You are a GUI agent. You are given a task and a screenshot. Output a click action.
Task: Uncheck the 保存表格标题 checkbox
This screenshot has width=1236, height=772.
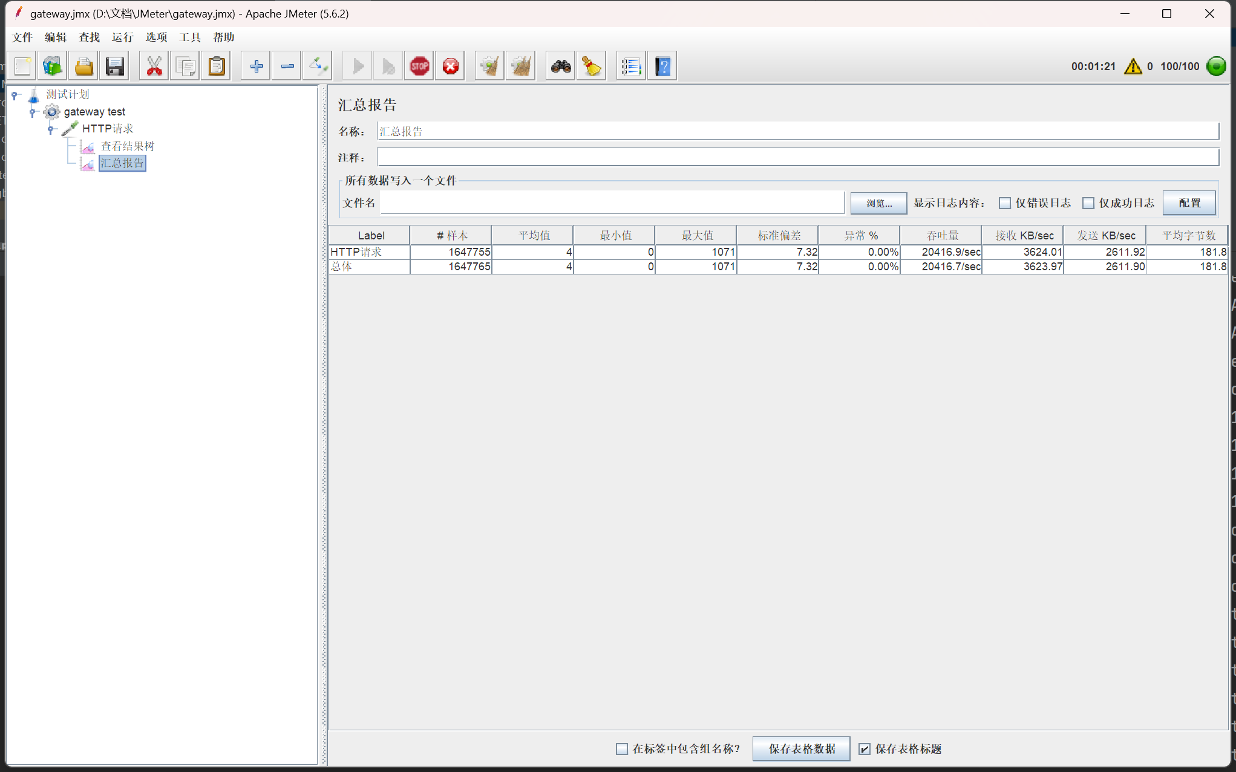[865, 749]
